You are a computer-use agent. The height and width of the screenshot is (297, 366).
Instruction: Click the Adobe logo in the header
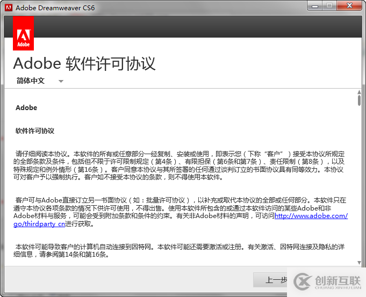point(23,33)
